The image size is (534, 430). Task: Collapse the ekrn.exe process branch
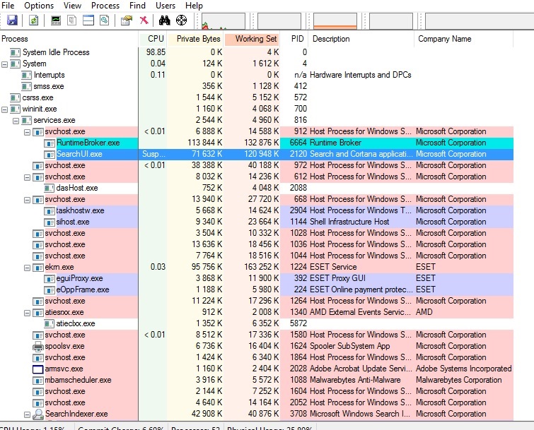tap(28, 267)
